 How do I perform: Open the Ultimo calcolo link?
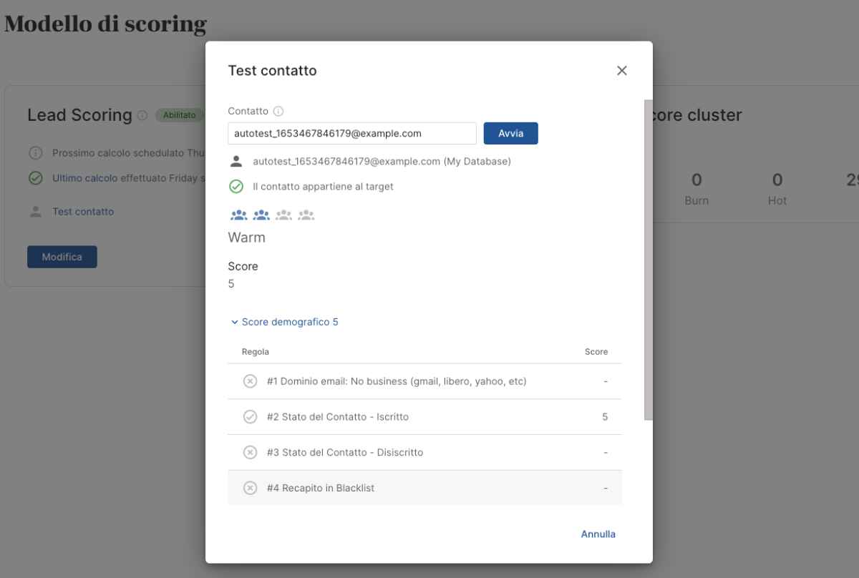click(x=84, y=178)
